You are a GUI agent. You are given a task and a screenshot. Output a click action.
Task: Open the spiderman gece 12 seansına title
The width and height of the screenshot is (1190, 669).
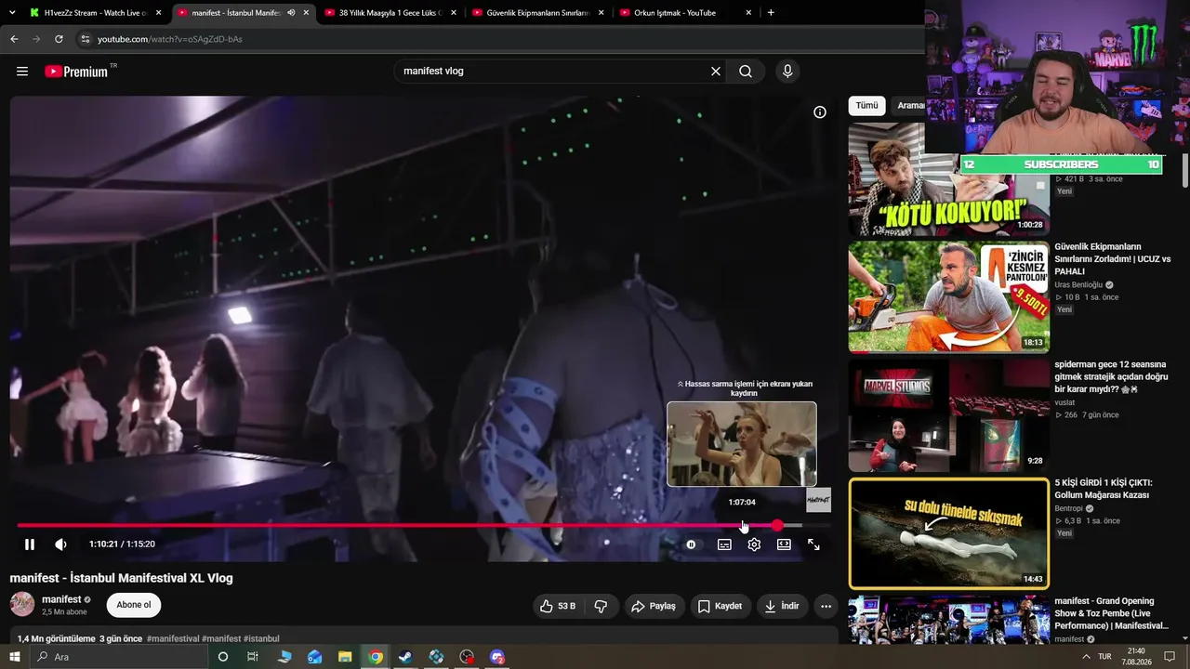[x=1111, y=377]
